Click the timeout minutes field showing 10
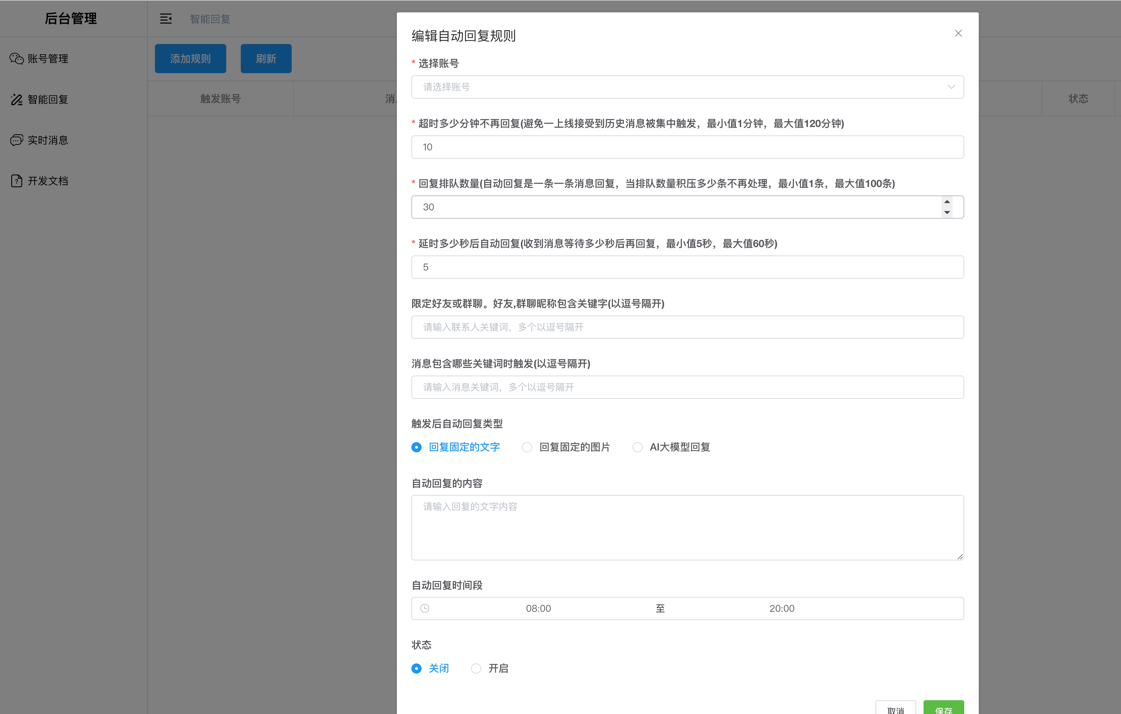The height and width of the screenshot is (714, 1121). (x=687, y=147)
